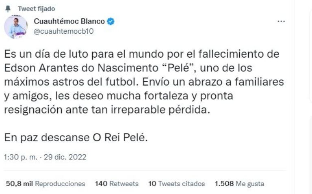View the 50,8 mil Reproducciones stats
The image size is (312, 194).
tap(45, 183)
